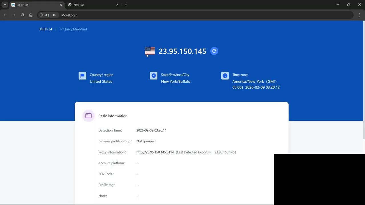The height and width of the screenshot is (205, 365).
Task: Open a new tab with the plus button
Action: click(126, 5)
